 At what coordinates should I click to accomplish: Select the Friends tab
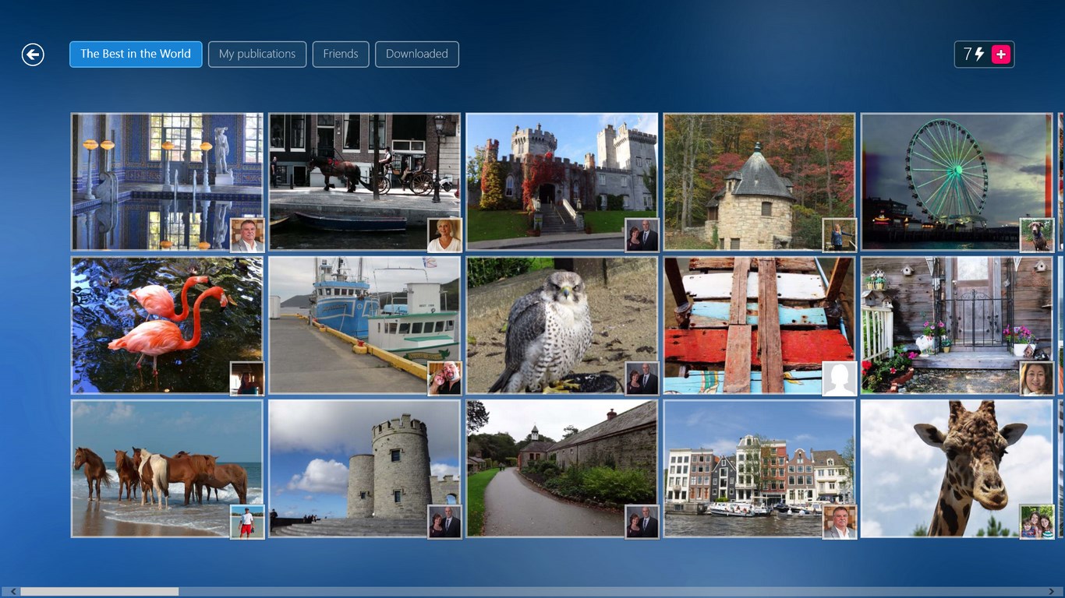coord(341,55)
